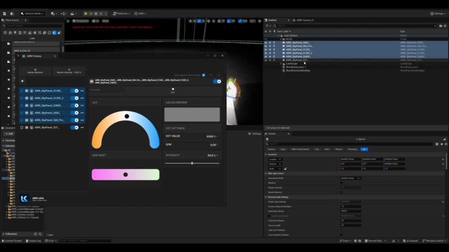Click the Details favorites star icon
449x252 pixels.
coord(442,144)
